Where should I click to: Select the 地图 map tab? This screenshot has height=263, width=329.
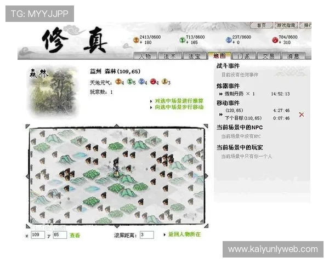219,56
